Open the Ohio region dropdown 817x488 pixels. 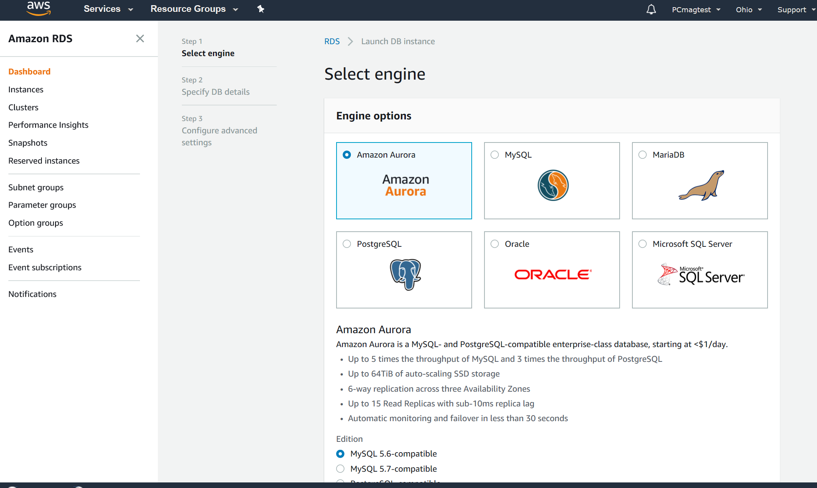pos(749,10)
